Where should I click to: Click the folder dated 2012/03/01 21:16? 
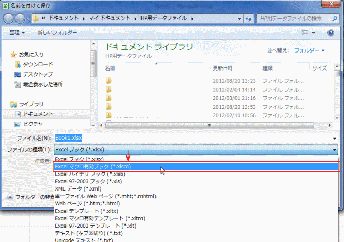(108, 98)
